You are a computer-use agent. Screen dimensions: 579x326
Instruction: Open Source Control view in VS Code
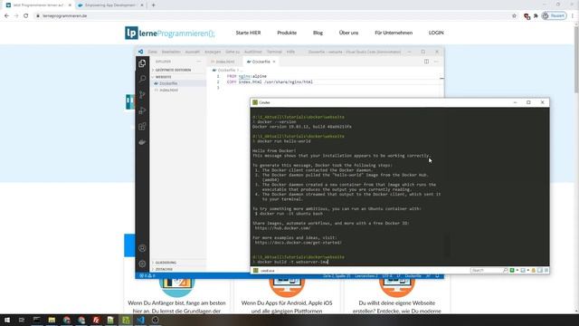tap(142, 95)
